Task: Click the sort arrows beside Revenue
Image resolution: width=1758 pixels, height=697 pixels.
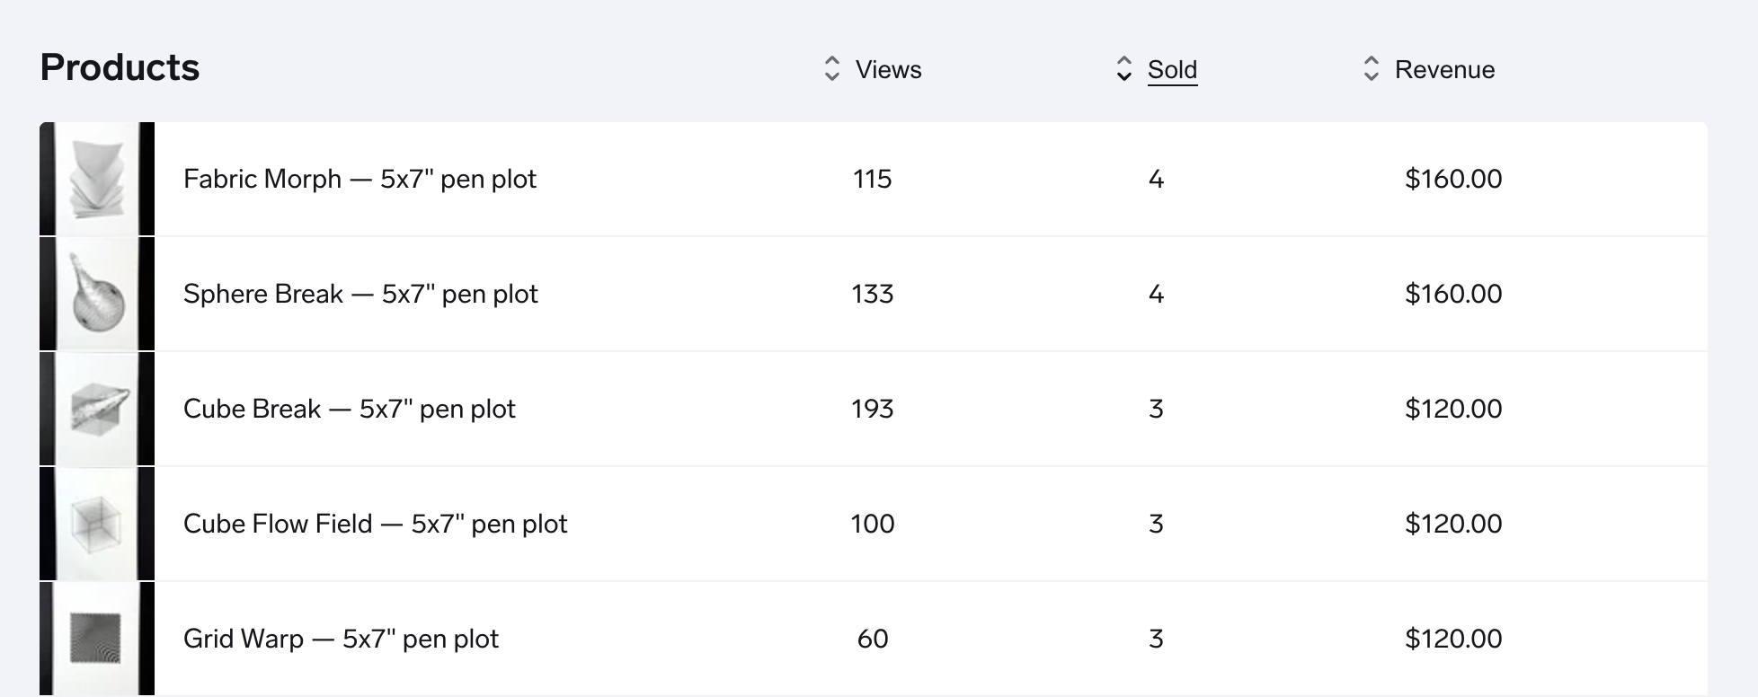Action: [1371, 69]
